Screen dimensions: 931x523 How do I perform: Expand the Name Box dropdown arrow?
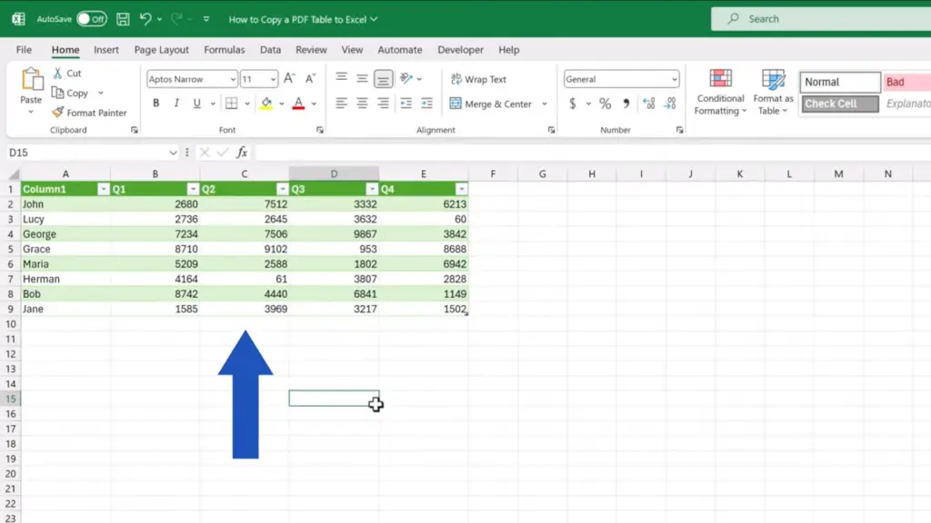click(x=173, y=153)
